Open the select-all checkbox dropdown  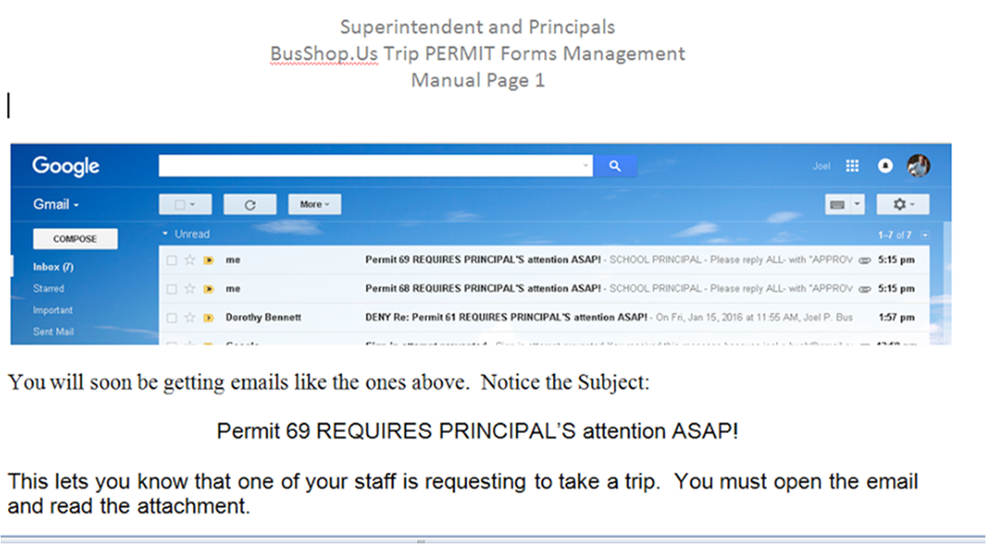tap(185, 205)
